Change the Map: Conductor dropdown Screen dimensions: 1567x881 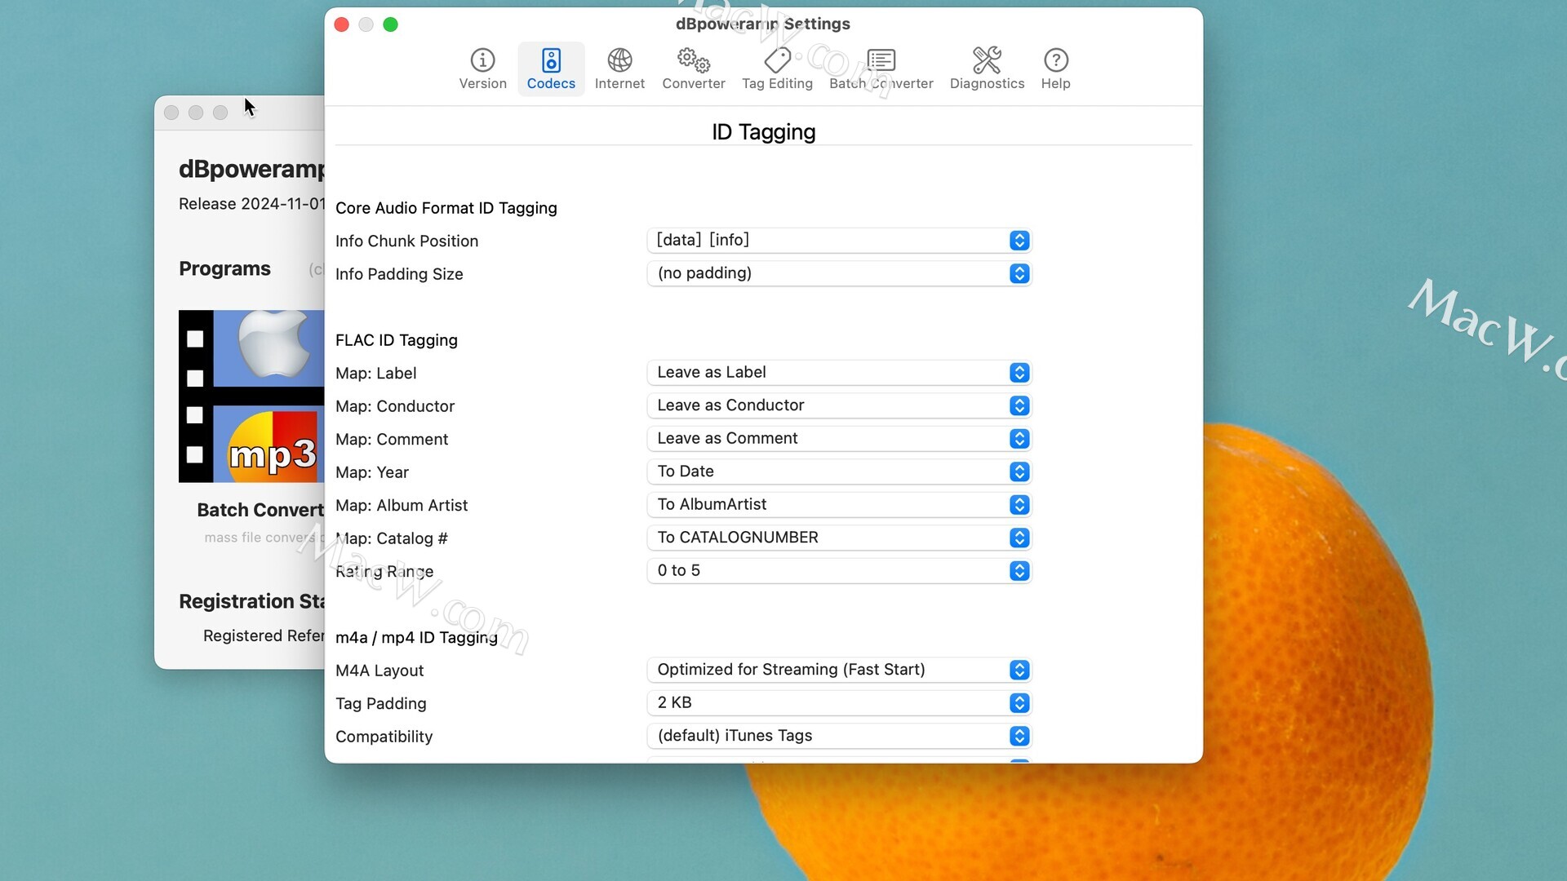tap(839, 405)
